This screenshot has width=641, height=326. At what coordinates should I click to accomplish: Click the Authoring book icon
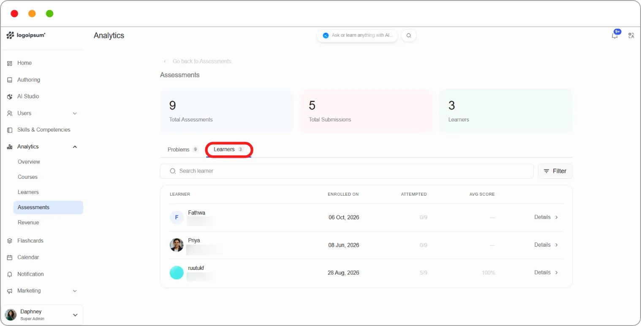10,80
